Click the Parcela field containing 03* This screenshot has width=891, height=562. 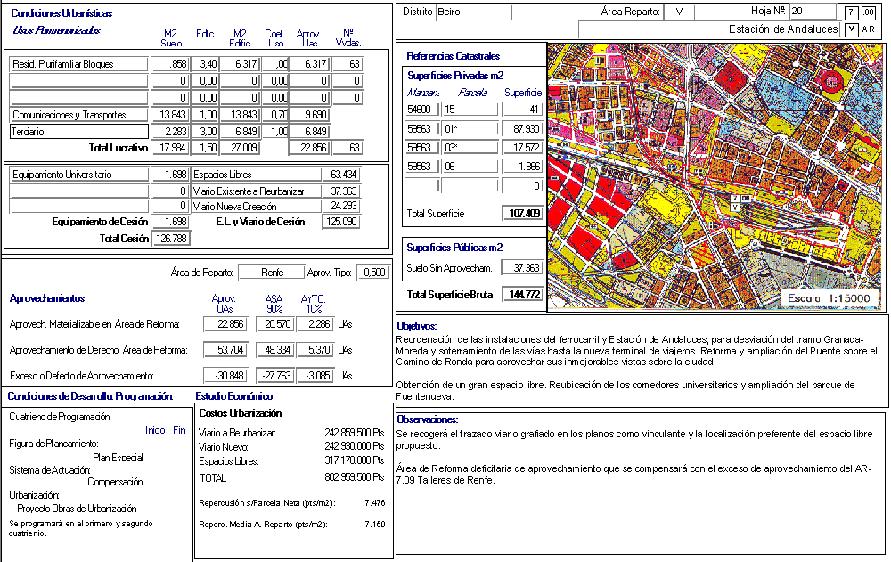tap(470, 147)
